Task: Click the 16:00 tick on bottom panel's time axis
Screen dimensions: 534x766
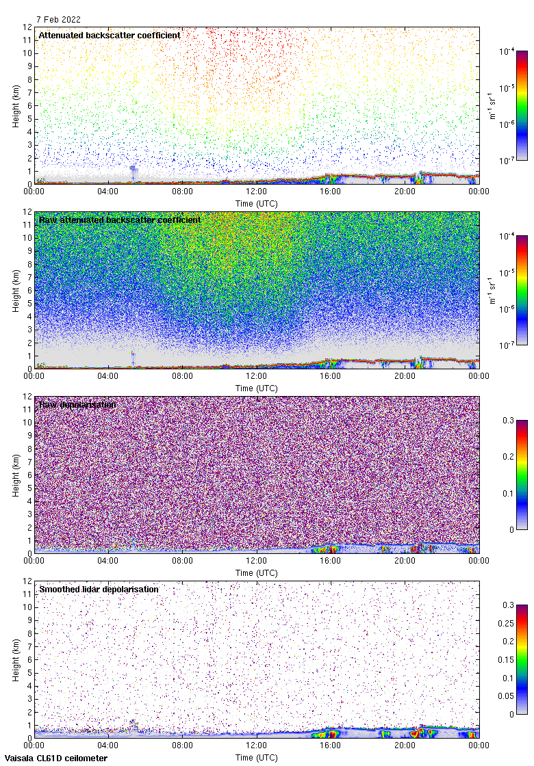Action: tap(331, 747)
